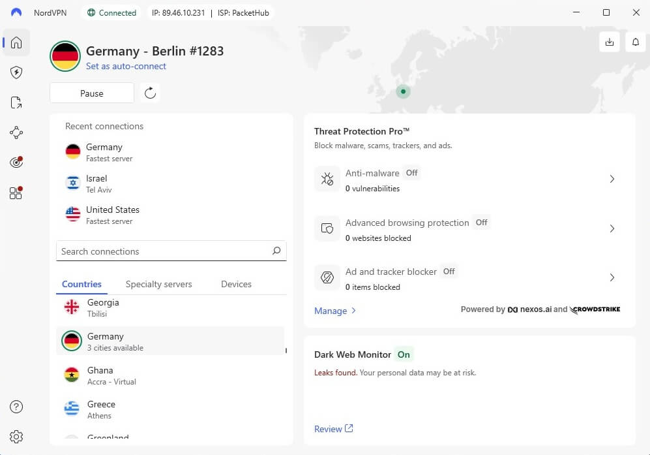
Task: Select the Meshnet network icon
Action: tap(16, 133)
